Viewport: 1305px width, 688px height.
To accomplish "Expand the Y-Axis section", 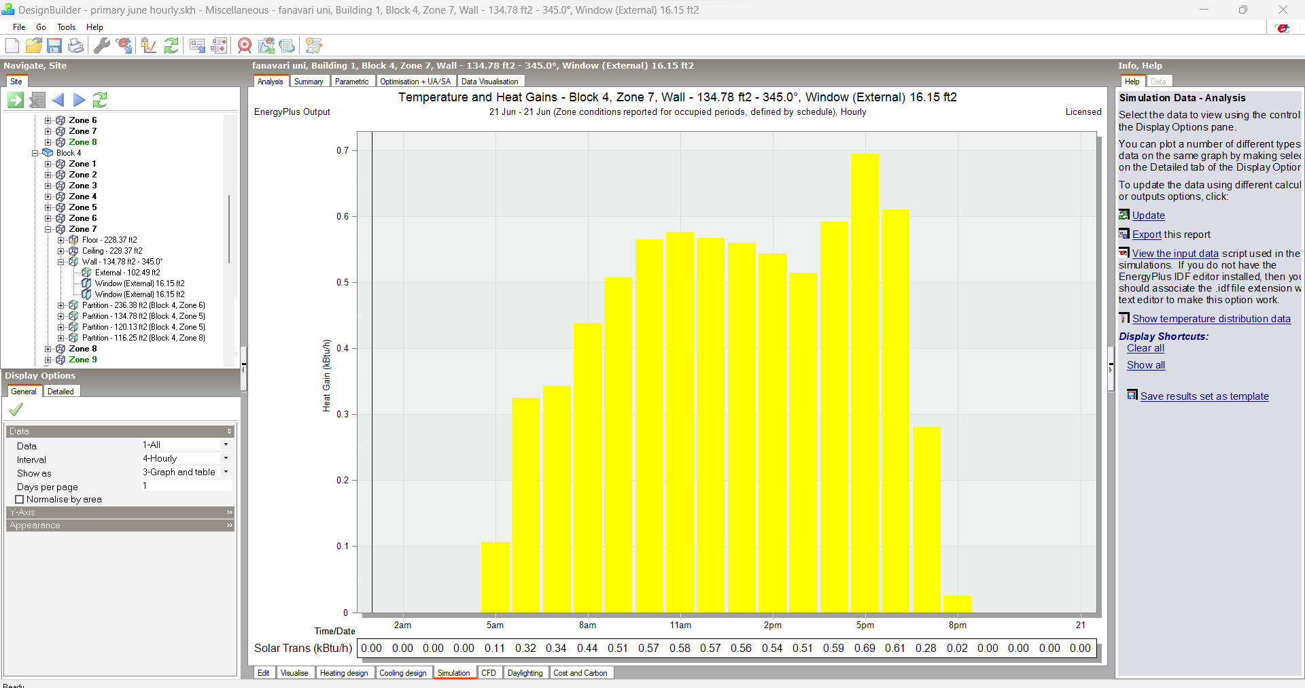I will [120, 512].
